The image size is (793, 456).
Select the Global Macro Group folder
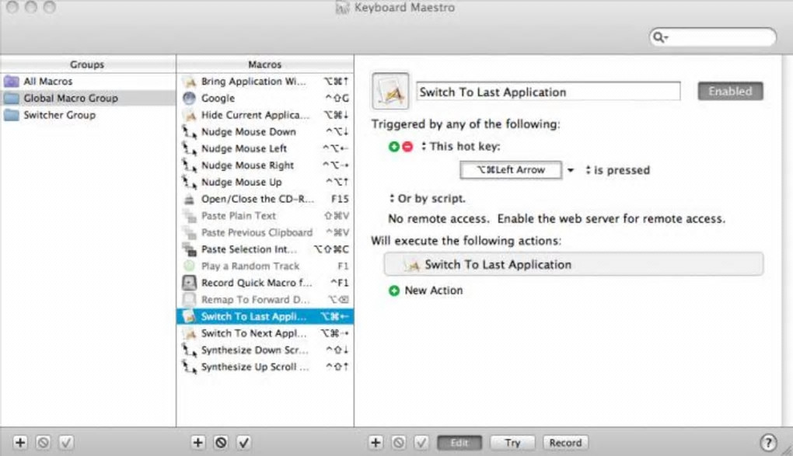pyautogui.click(x=88, y=98)
